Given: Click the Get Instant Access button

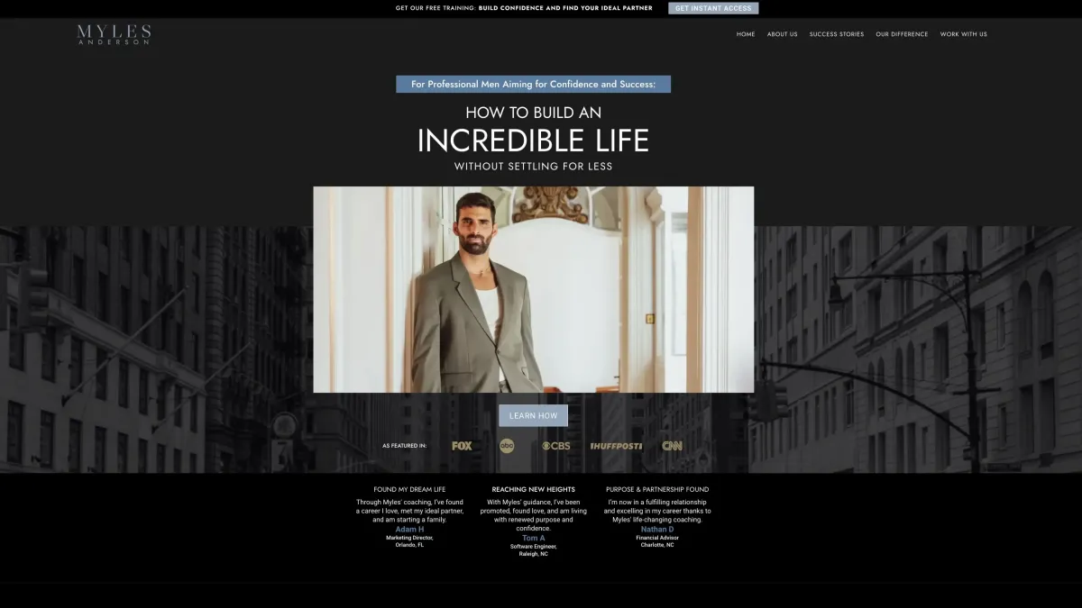Looking at the screenshot, I should pyautogui.click(x=713, y=8).
